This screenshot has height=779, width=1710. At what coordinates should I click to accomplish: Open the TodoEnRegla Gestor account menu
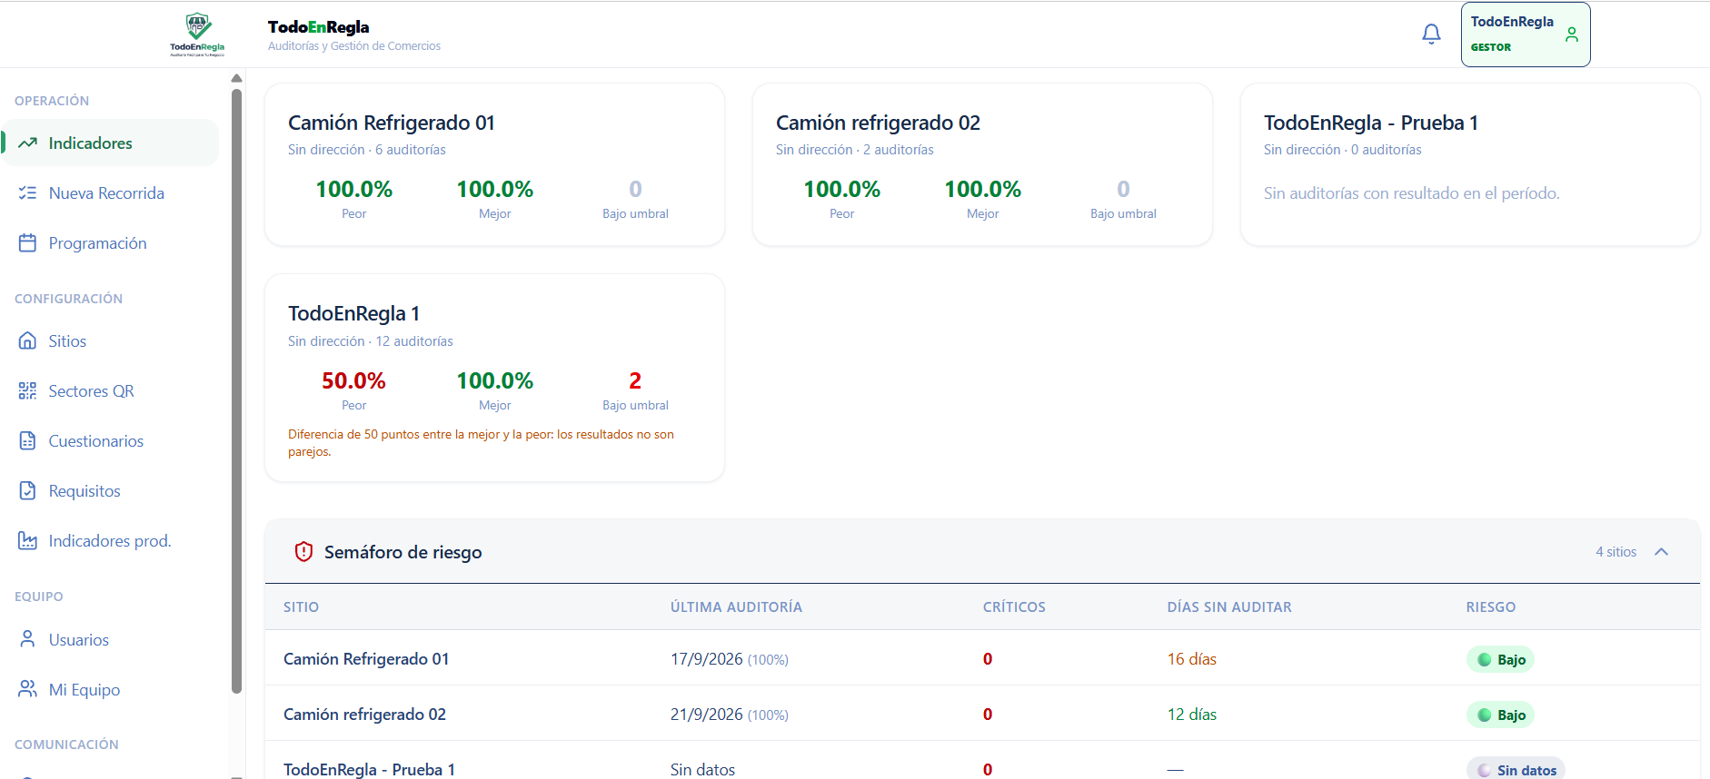pos(1526,35)
